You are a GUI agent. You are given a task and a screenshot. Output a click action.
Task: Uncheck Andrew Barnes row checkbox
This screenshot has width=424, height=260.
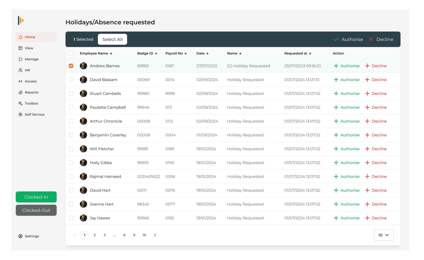(71, 66)
